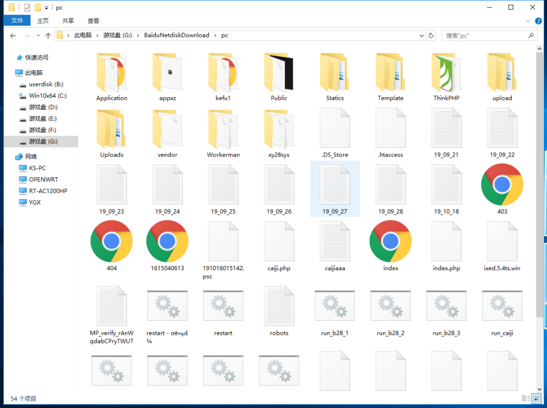
Task: Expand the ribbon with the chevron
Action: 528,21
